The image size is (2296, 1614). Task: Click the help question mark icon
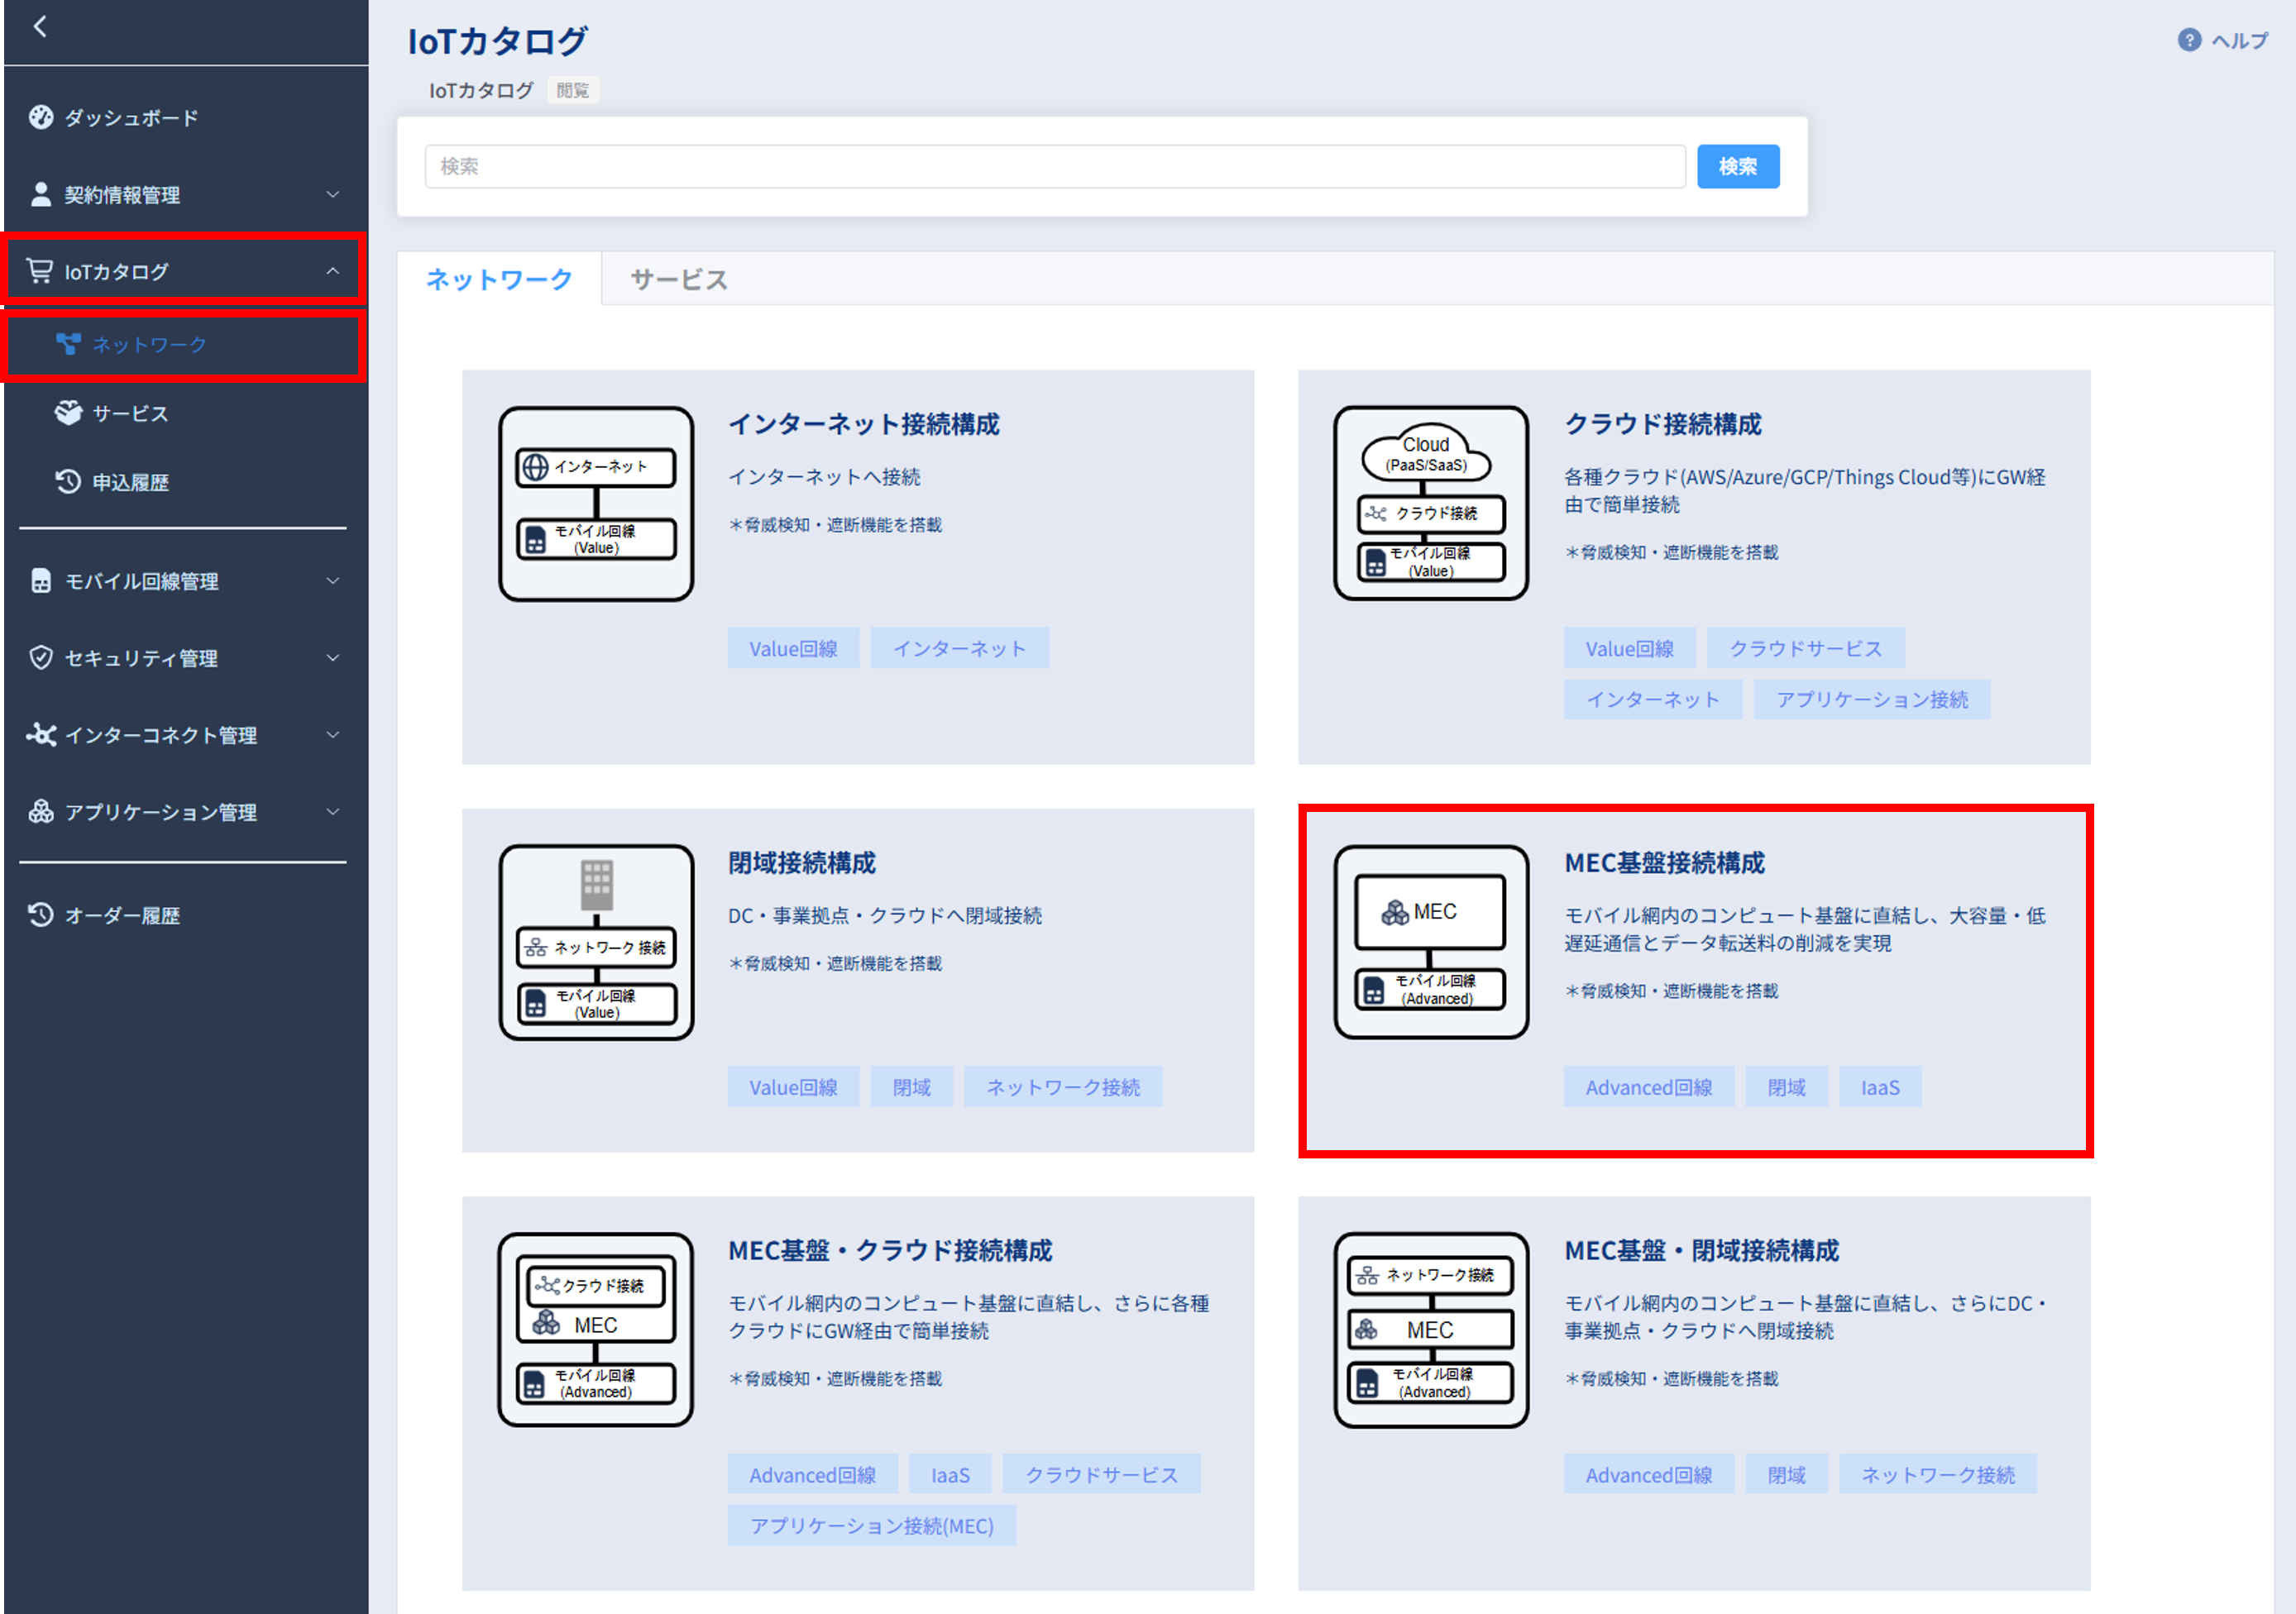coord(2189,40)
